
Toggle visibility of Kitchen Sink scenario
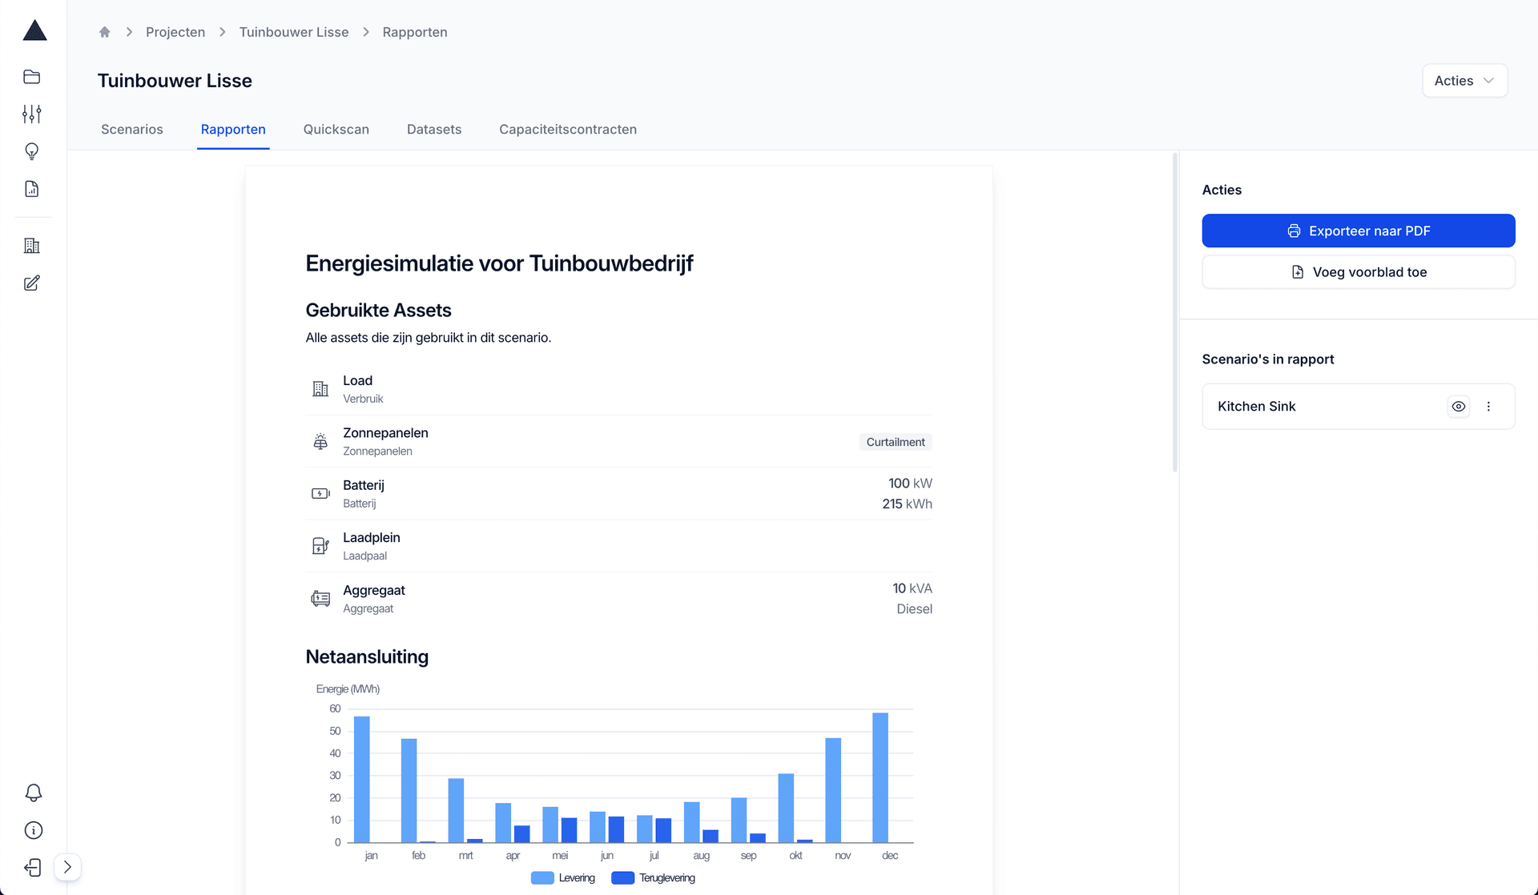1459,407
